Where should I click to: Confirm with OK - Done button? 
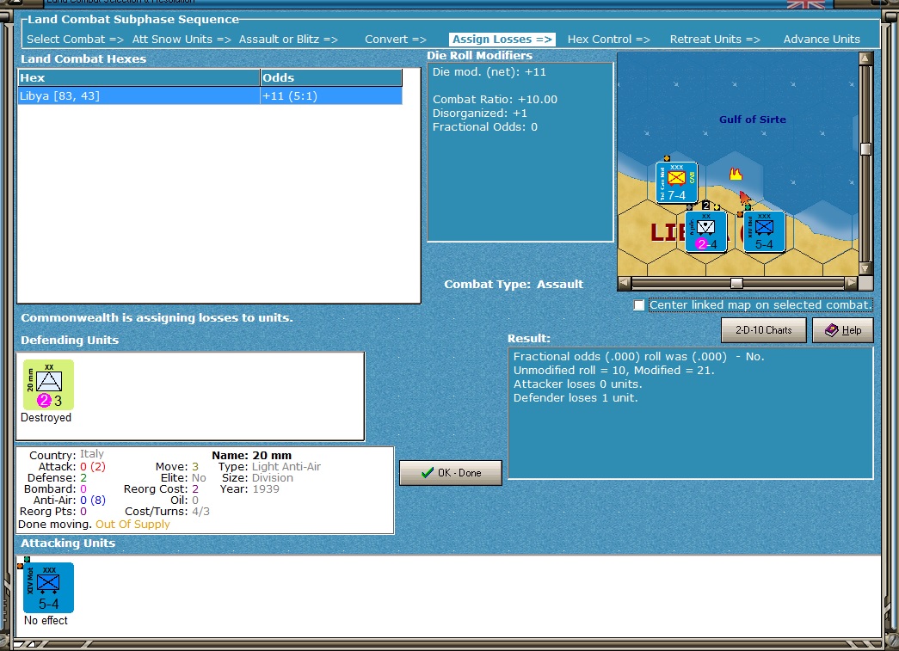(451, 473)
